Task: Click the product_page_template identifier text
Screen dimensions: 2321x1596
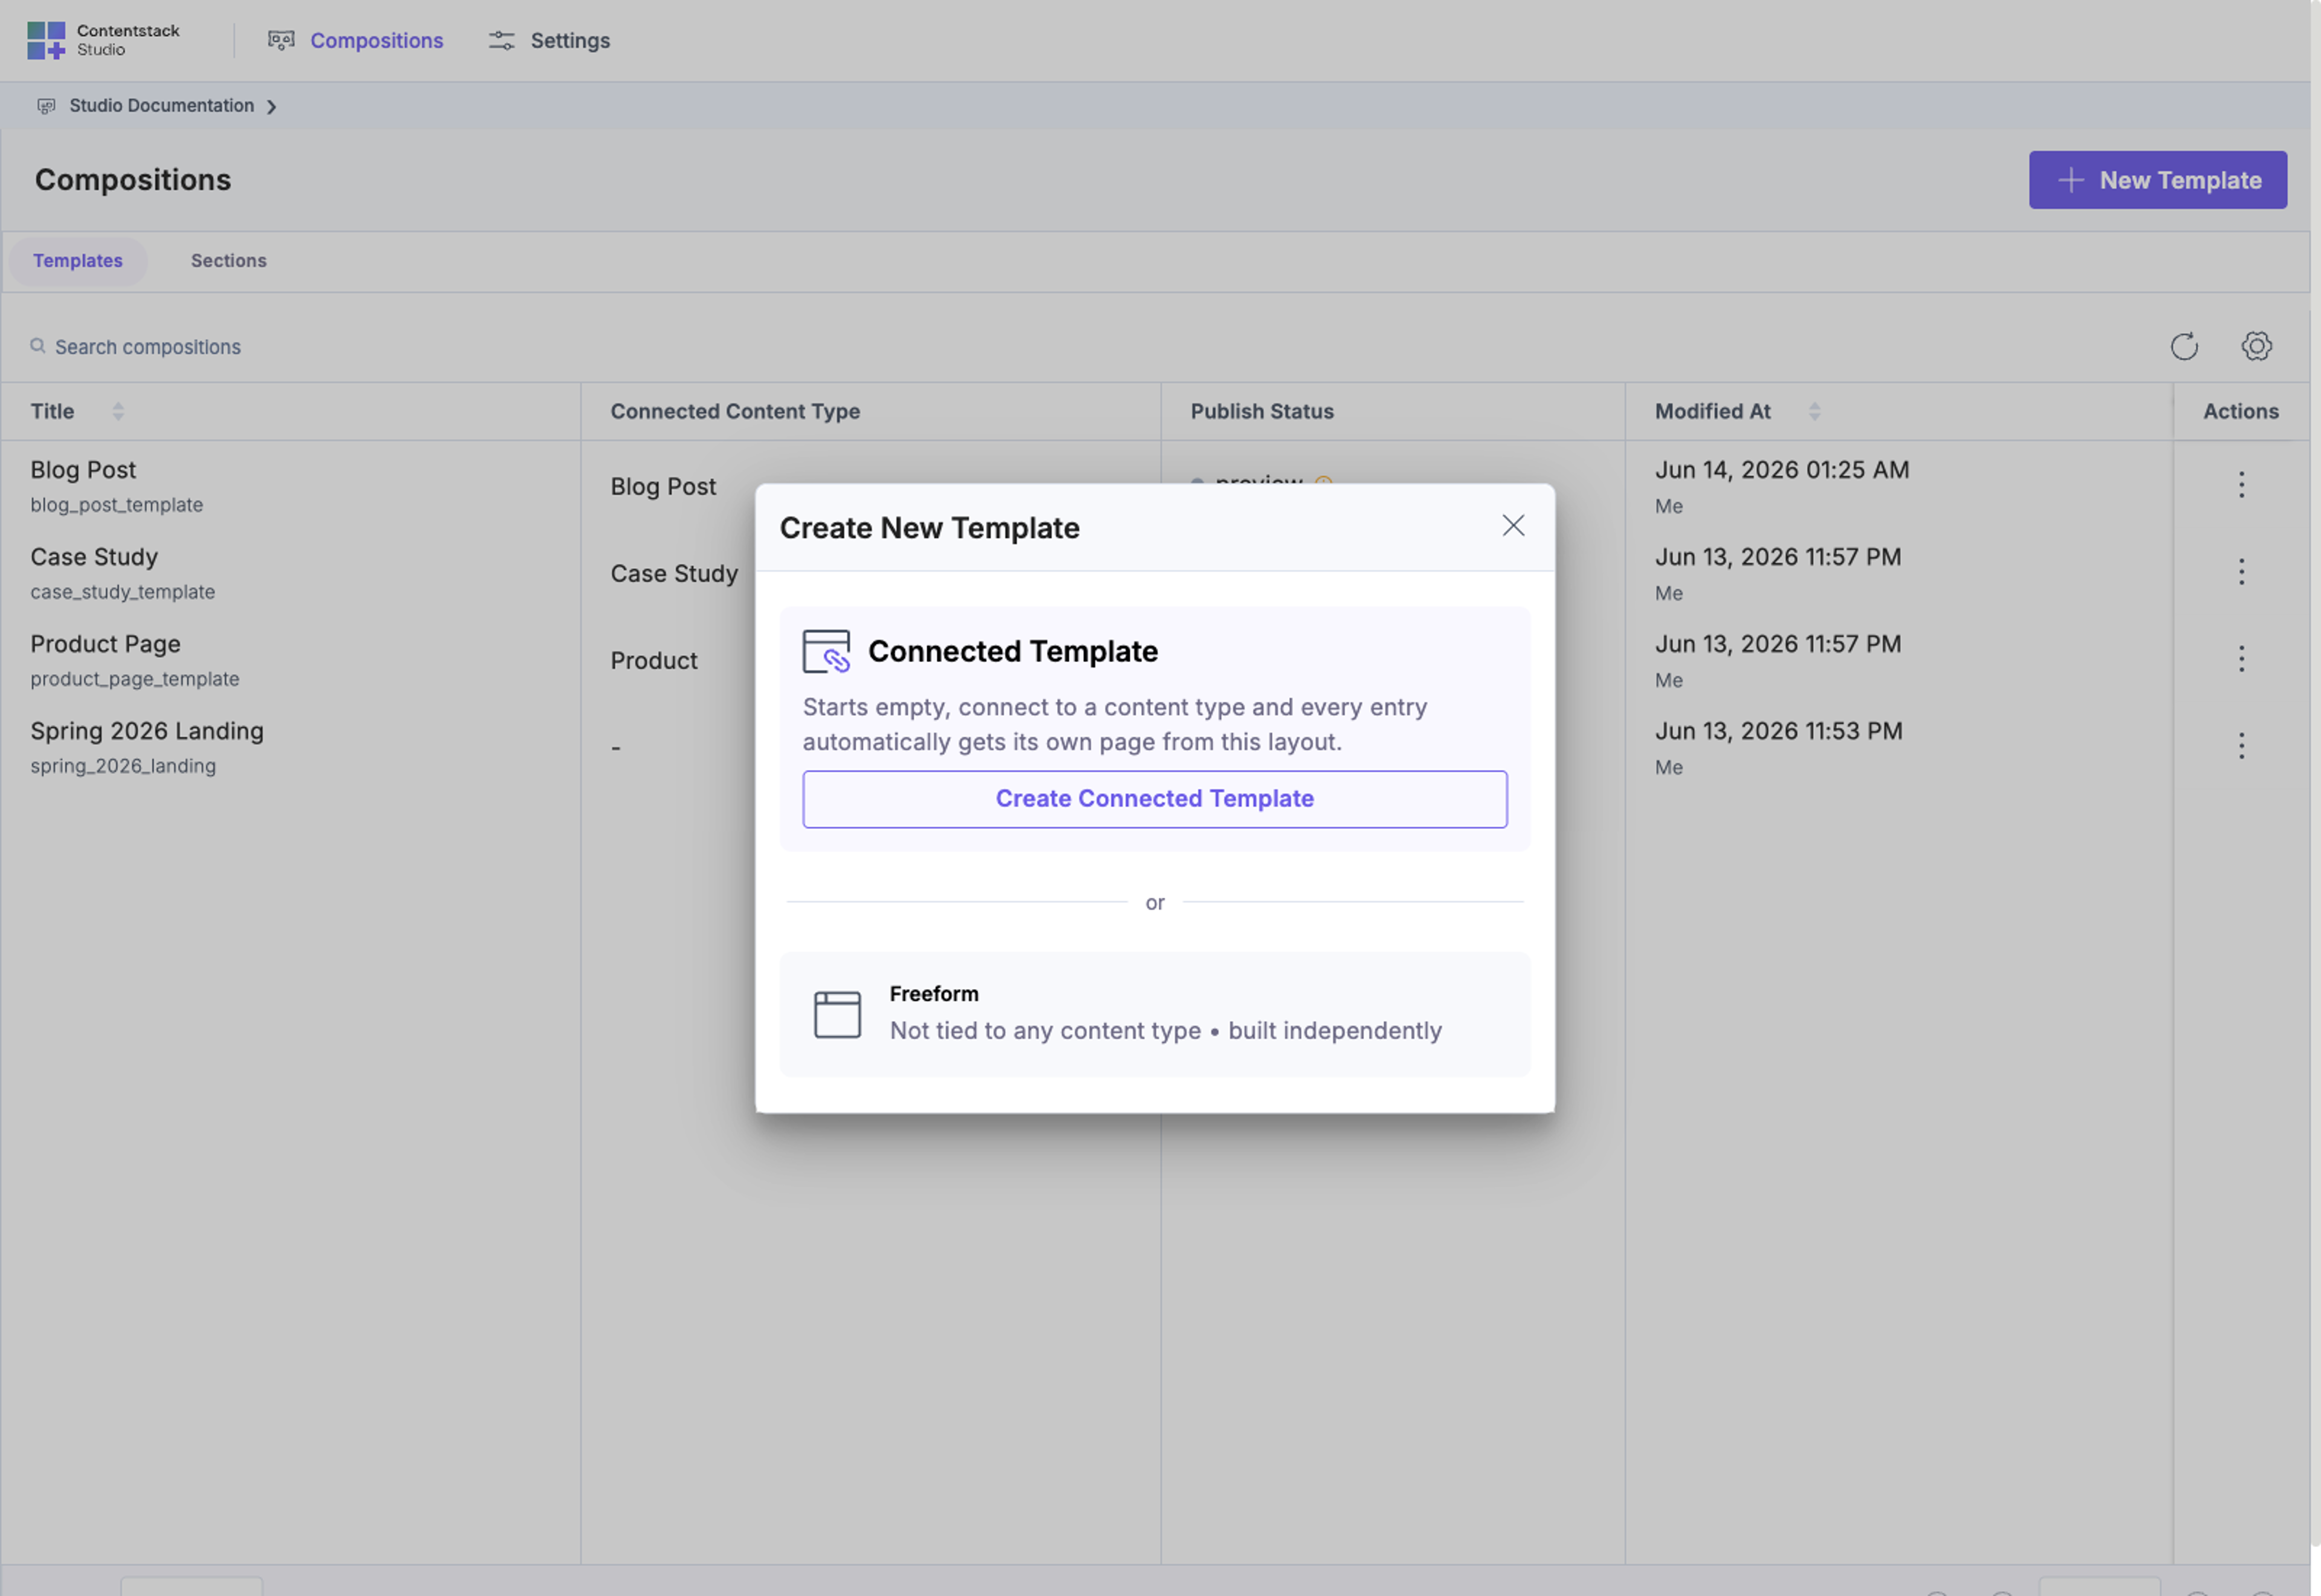Action: point(135,679)
